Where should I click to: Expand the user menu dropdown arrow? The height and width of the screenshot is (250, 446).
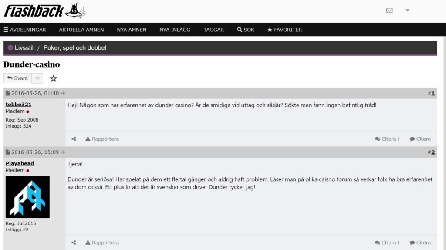(407, 10)
